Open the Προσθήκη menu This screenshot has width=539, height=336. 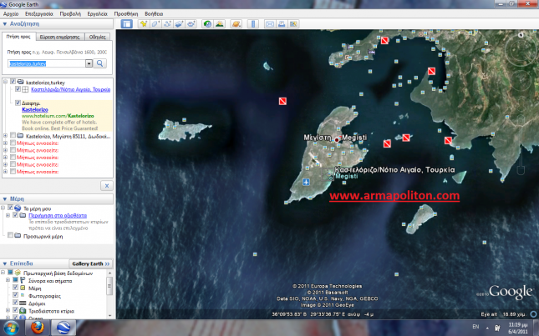126,13
